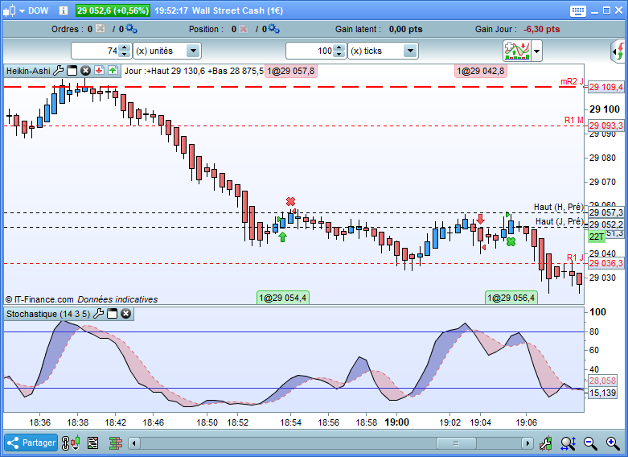Click order label '1@29 057,8'

point(291,72)
